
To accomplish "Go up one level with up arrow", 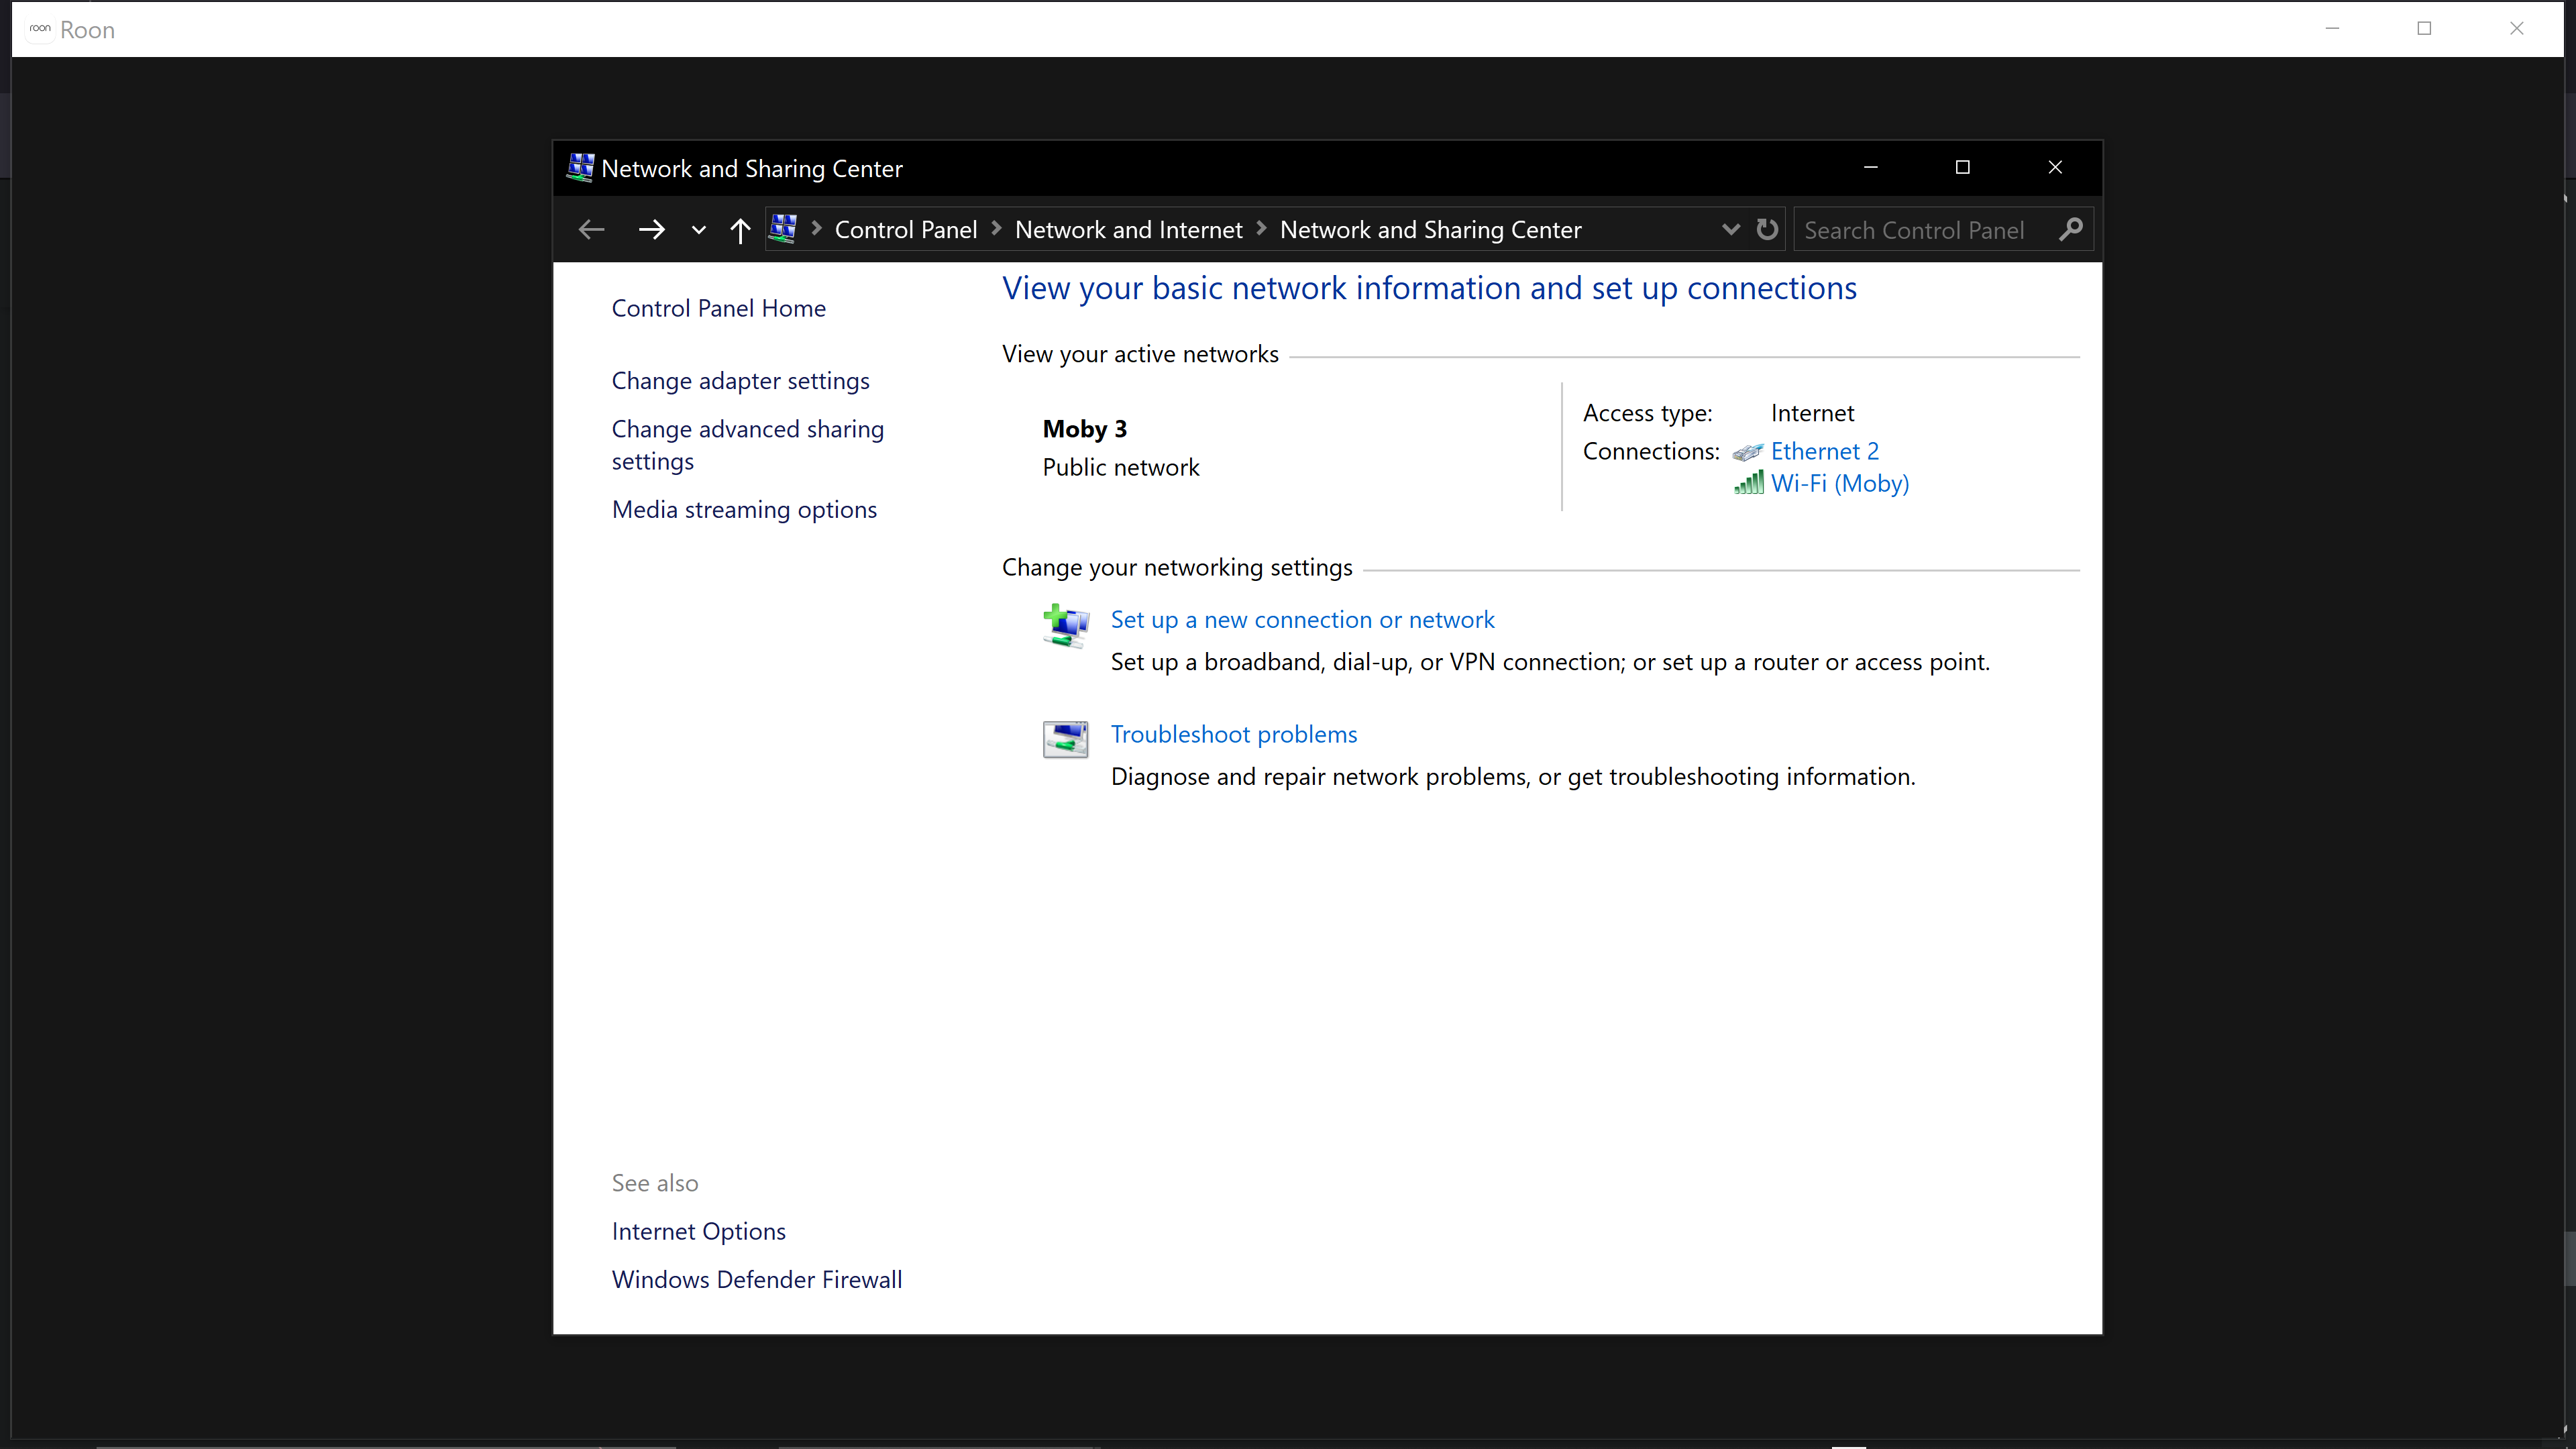I will point(740,230).
